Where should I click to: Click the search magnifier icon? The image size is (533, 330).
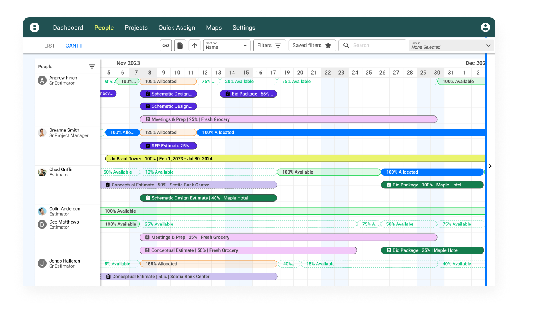click(x=346, y=45)
